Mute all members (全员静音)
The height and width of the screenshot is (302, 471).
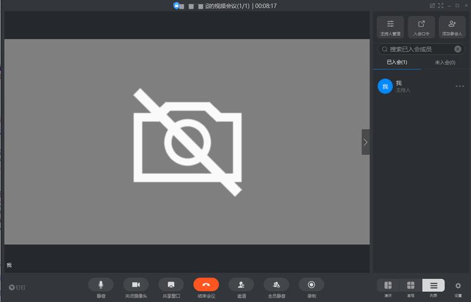click(x=276, y=284)
